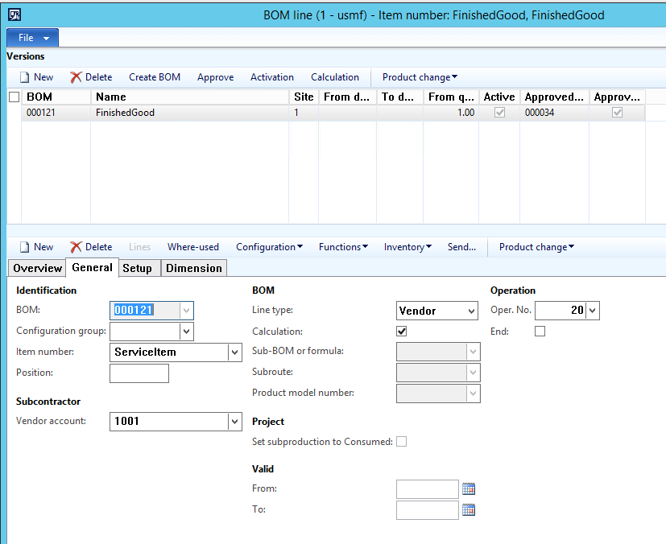Click the Delete icon in BOM lines toolbar
Image resolution: width=666 pixels, height=544 pixels.
pyautogui.click(x=76, y=247)
